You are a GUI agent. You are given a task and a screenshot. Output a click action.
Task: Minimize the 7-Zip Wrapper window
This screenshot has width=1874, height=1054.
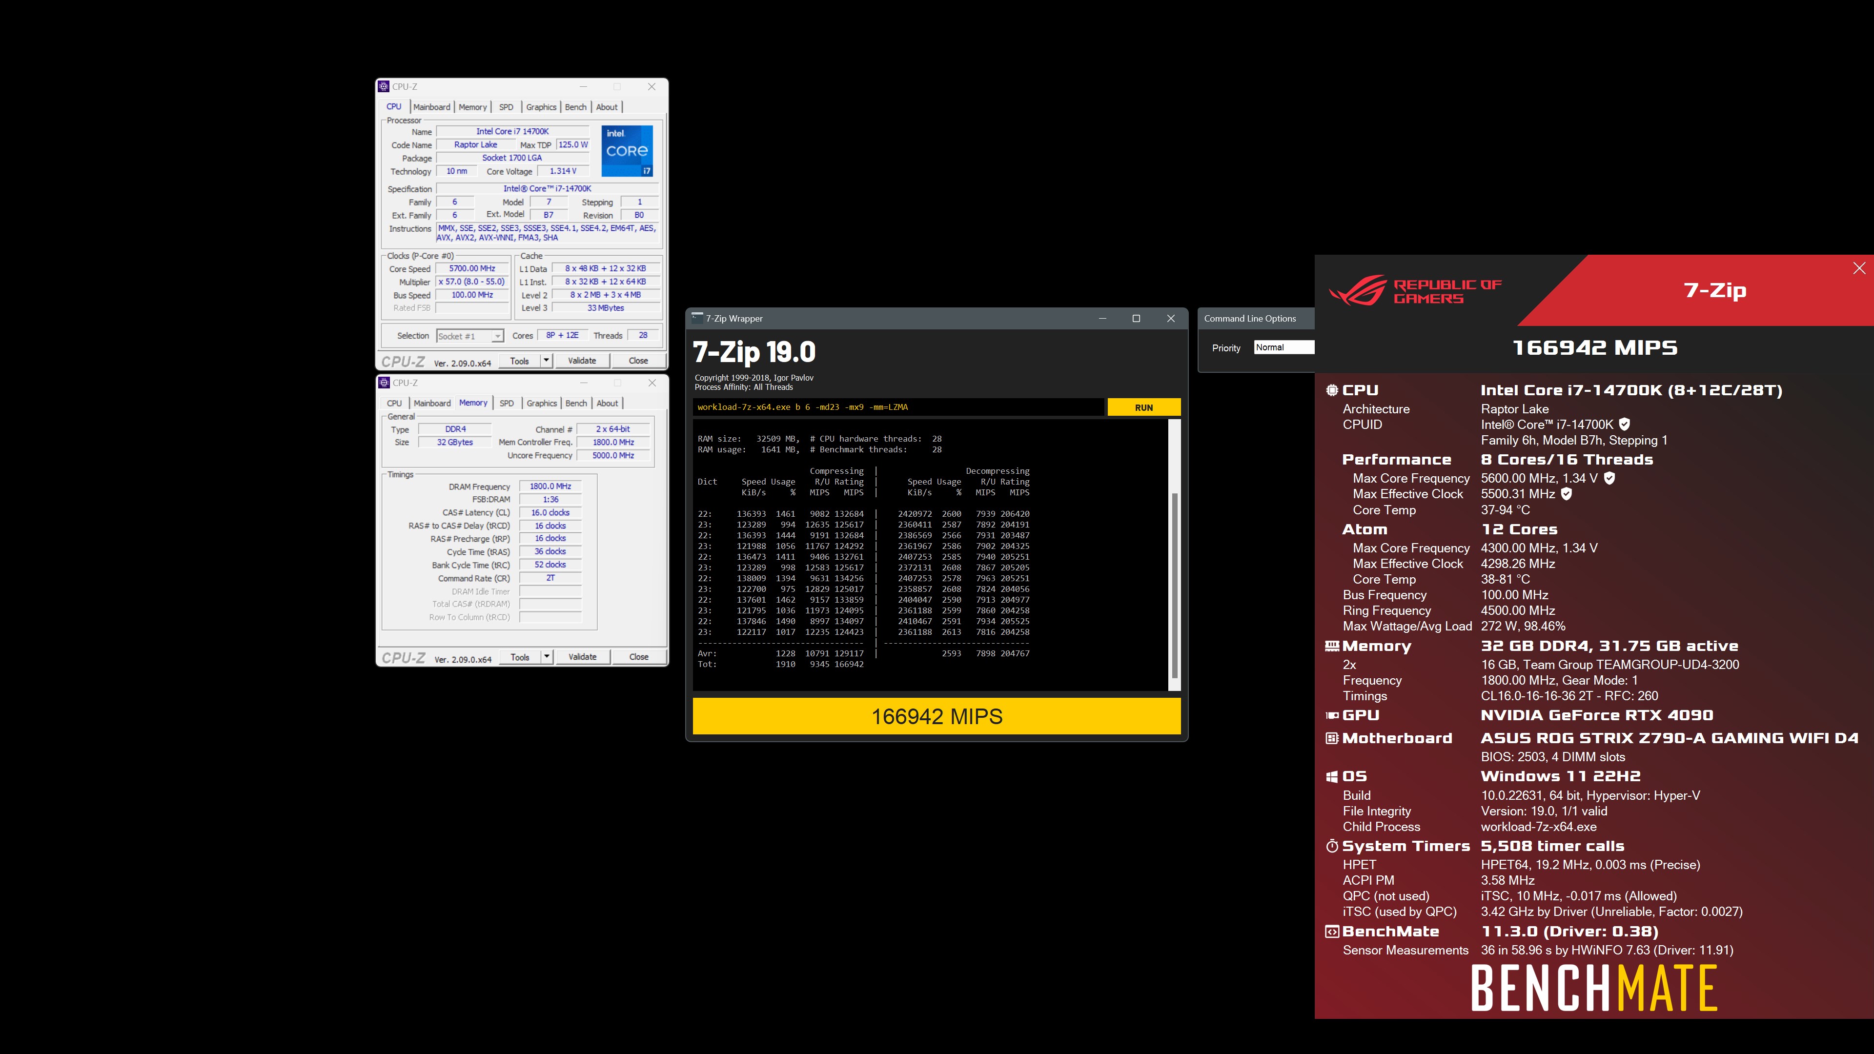tap(1102, 319)
